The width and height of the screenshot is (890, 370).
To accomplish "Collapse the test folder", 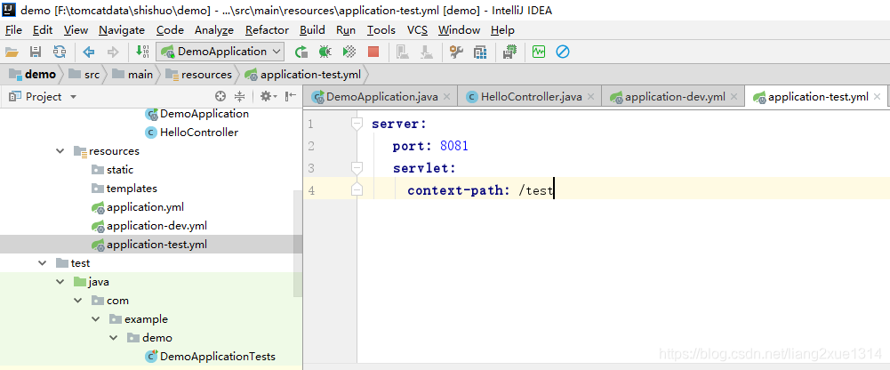I will 42,263.
